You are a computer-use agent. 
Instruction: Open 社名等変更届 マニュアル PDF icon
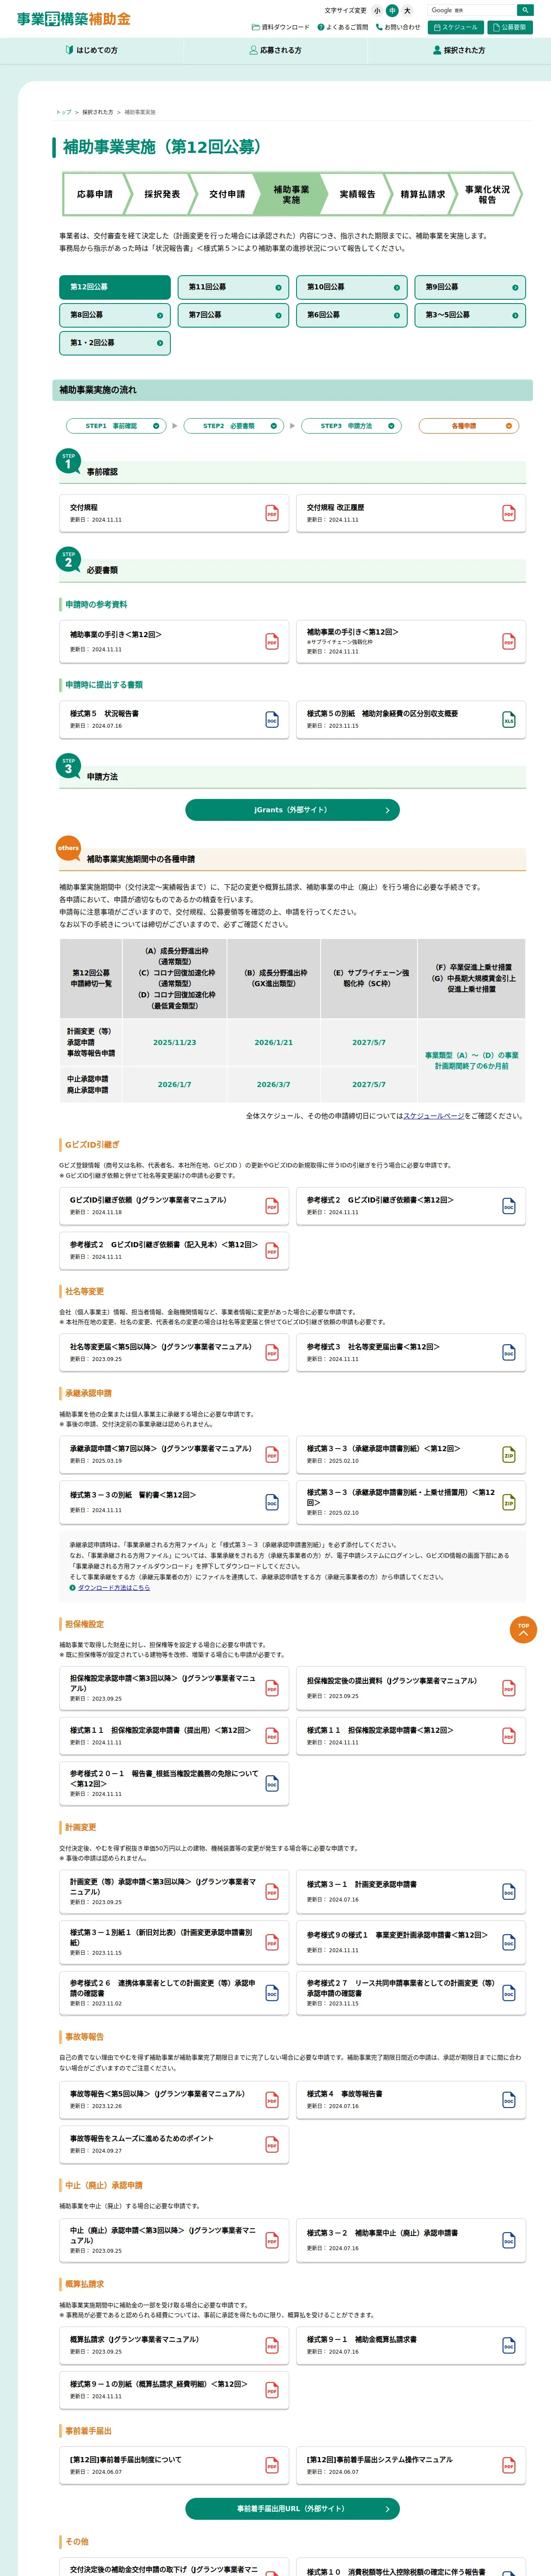pos(271,1352)
